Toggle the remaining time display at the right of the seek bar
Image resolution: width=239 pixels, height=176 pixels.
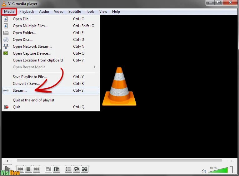click(x=231, y=161)
